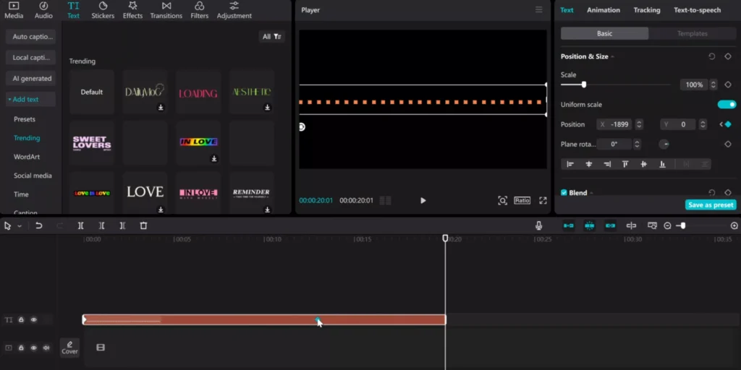Start voiceover recording with microphone
The height and width of the screenshot is (370, 741).
pyautogui.click(x=538, y=225)
